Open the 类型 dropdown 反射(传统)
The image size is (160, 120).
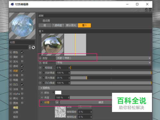click(103, 58)
